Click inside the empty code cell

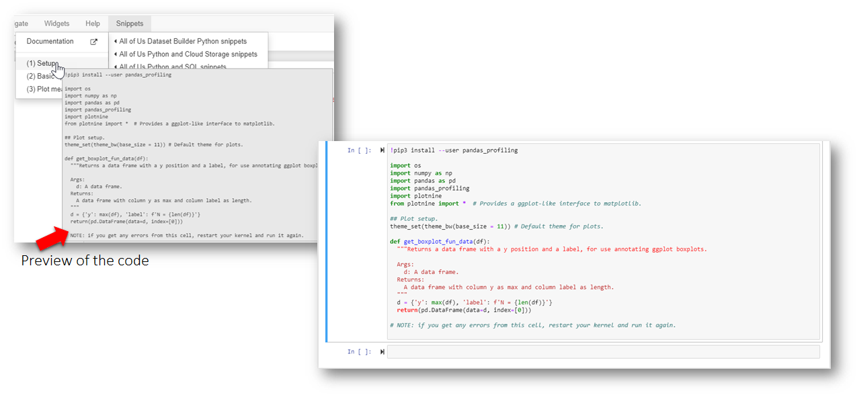point(603,352)
